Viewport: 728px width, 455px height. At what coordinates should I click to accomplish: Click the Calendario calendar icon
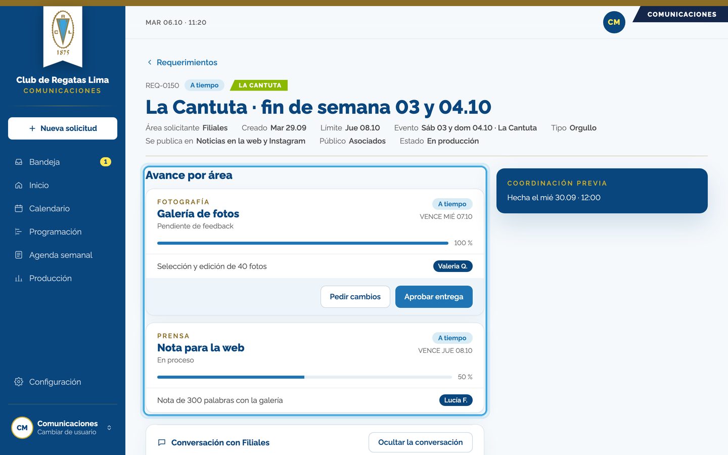click(x=19, y=208)
